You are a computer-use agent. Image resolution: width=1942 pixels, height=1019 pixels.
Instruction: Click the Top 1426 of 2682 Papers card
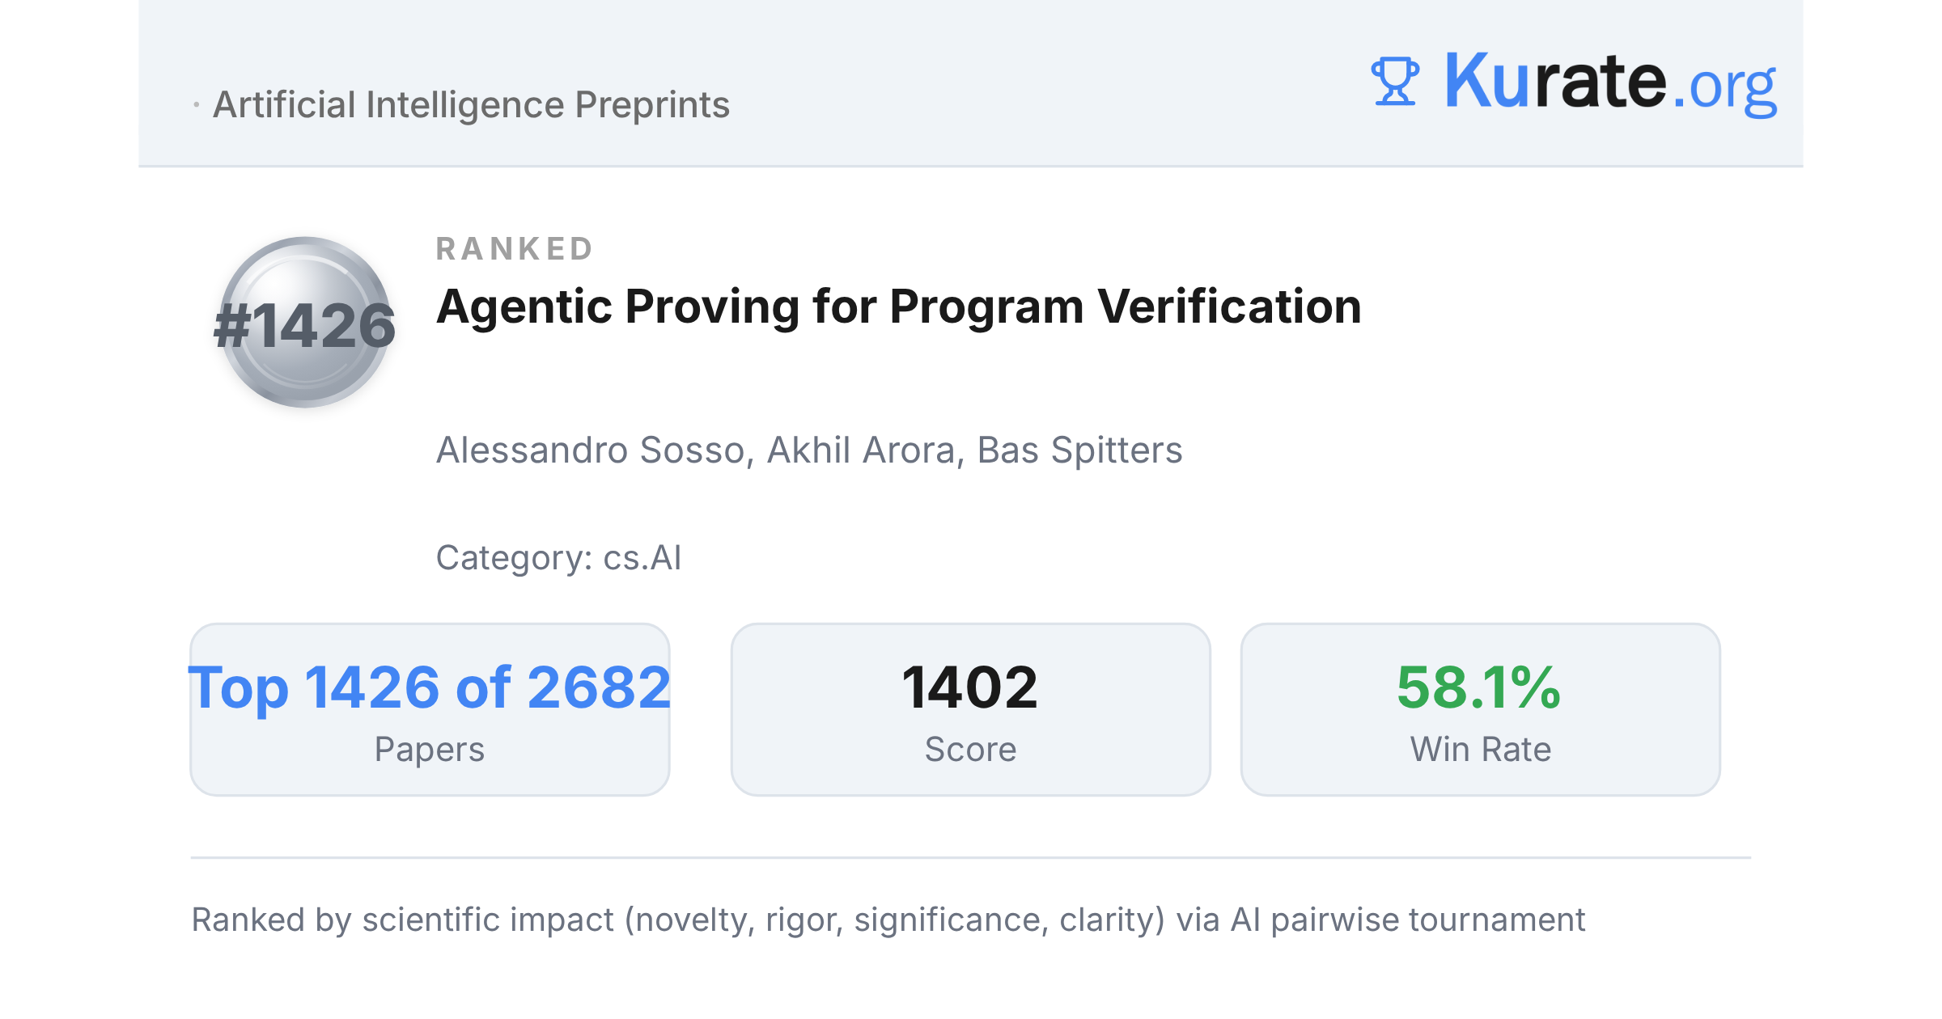tap(430, 709)
